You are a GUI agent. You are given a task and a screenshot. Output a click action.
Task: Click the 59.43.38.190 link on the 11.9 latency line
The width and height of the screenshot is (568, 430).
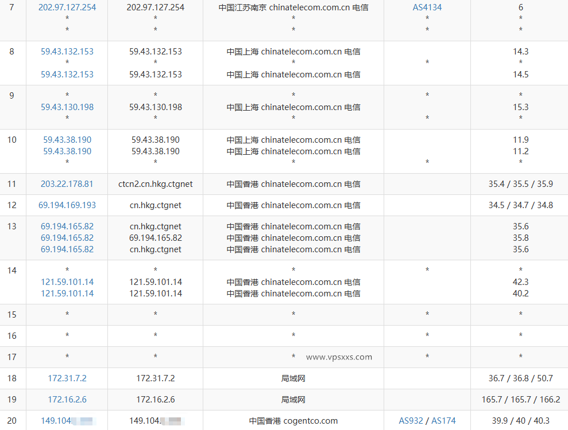(67, 139)
